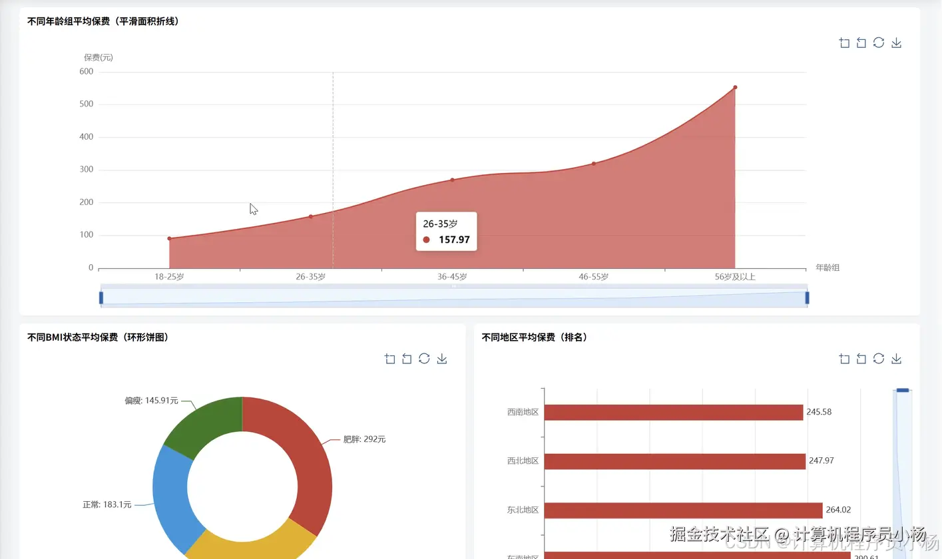Click top handle of region chart vertical slider
The width and height of the screenshot is (942, 559).
[903, 391]
